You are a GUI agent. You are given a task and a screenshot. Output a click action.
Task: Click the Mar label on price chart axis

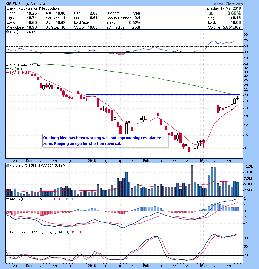click(x=203, y=161)
